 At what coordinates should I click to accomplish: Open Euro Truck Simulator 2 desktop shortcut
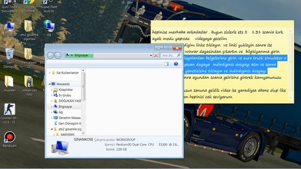tap(10, 6)
